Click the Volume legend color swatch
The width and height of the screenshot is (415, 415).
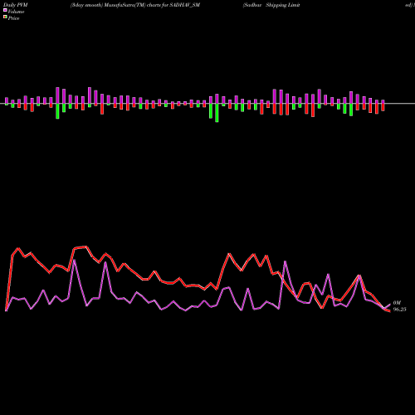(x=5, y=11)
